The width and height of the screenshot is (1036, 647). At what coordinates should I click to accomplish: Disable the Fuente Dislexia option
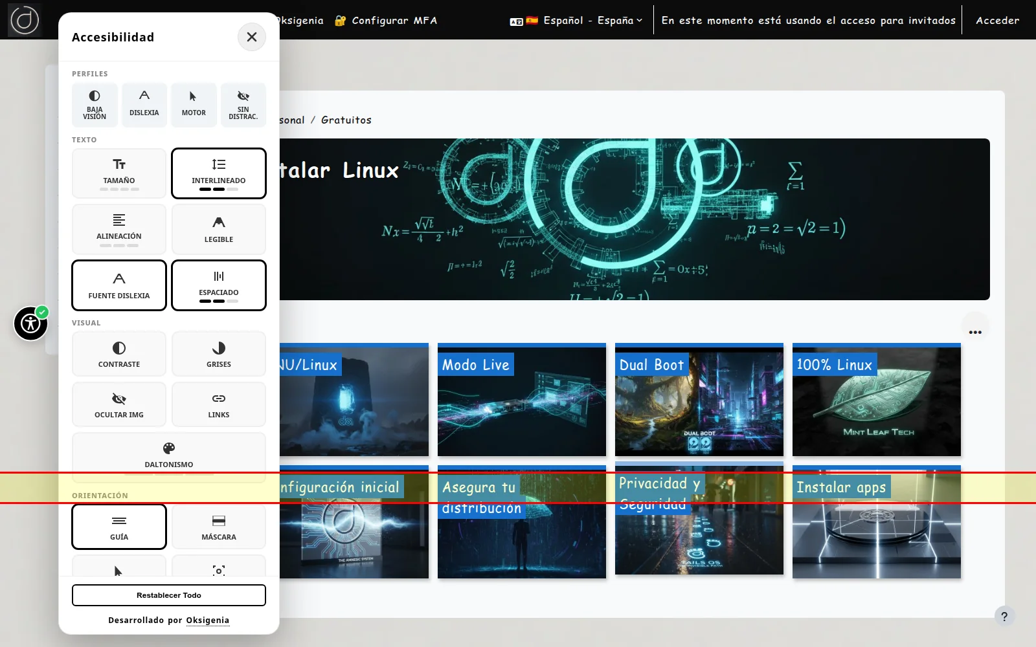[119, 285]
